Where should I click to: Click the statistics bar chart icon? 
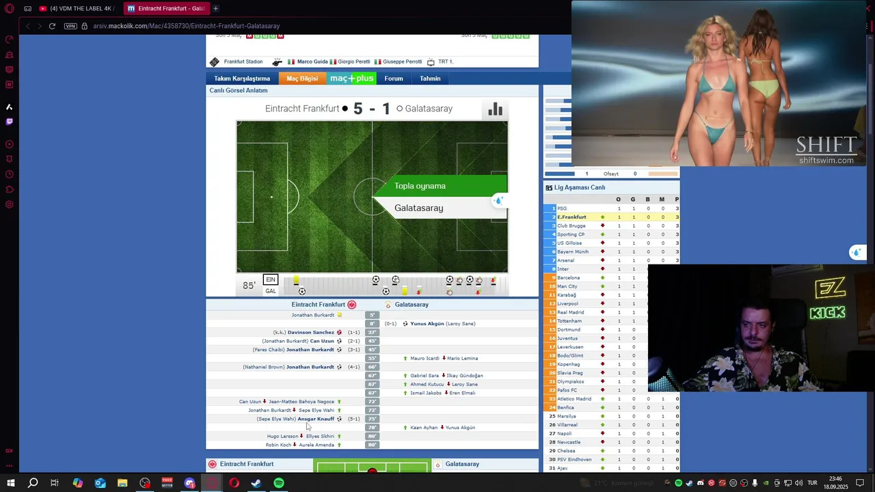[x=495, y=109]
